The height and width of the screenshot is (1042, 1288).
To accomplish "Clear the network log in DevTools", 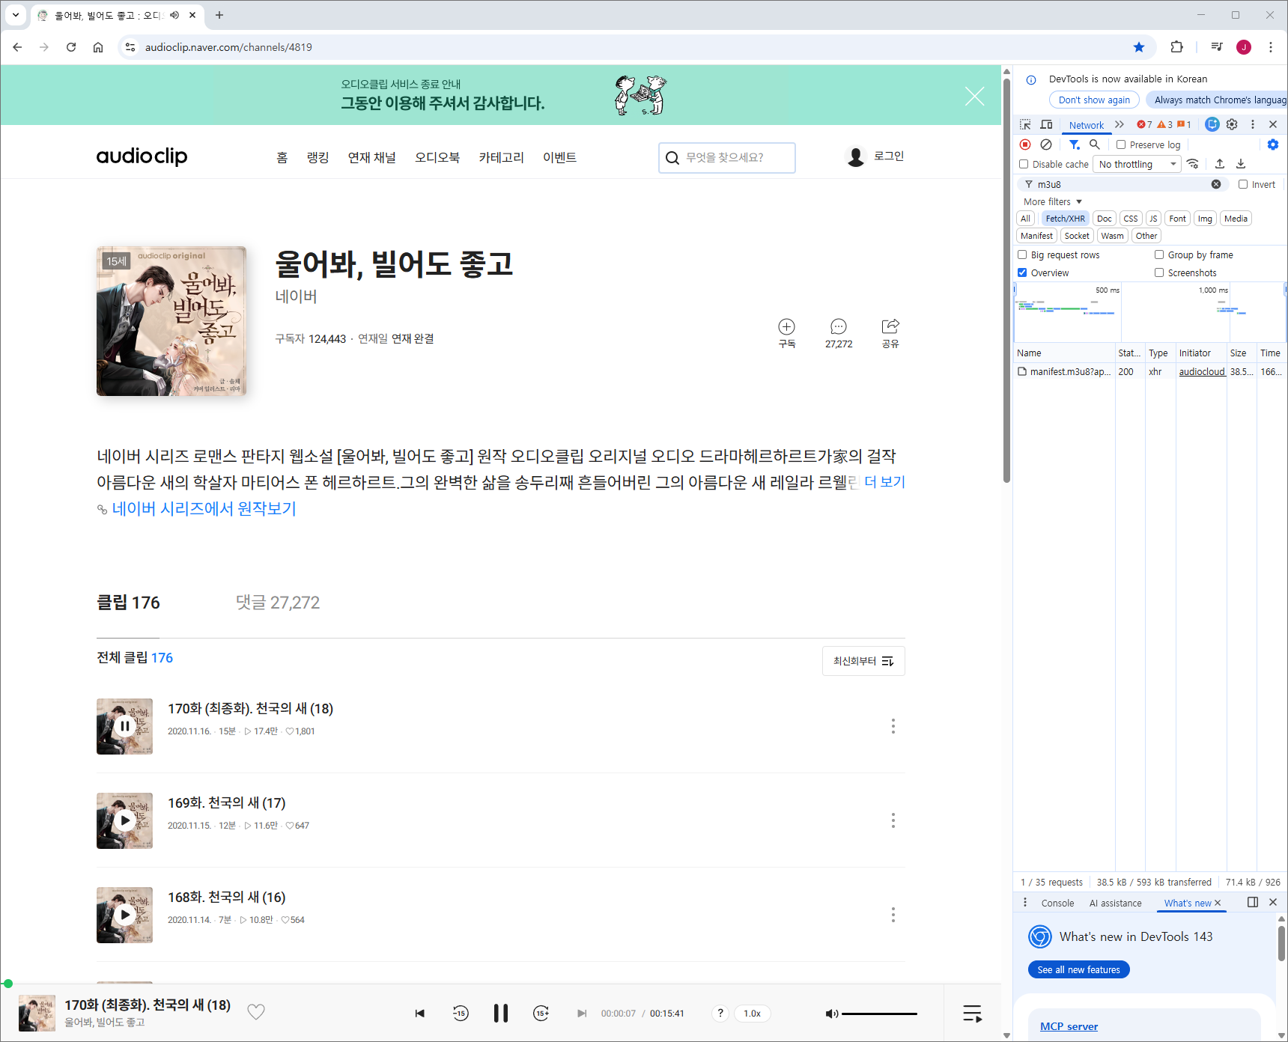I will tap(1046, 144).
